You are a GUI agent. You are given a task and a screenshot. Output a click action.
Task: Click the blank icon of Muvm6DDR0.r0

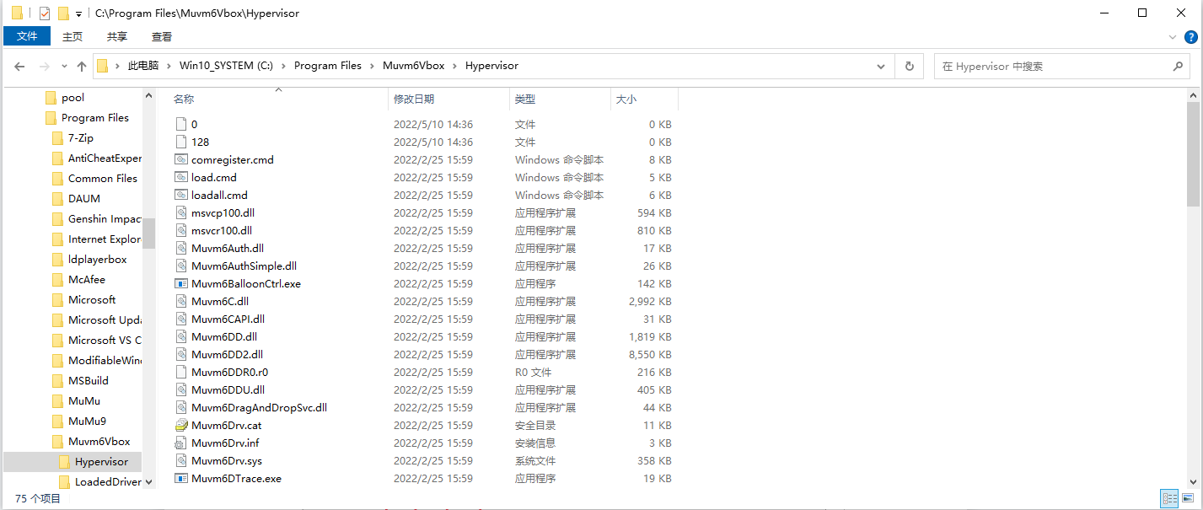tap(181, 372)
